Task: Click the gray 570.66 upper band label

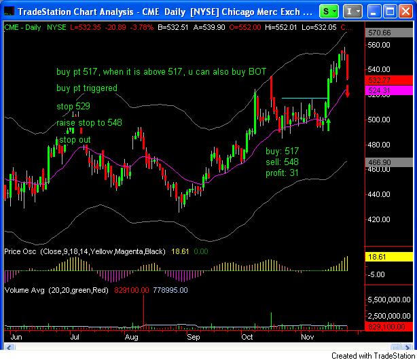Action: 389,33
